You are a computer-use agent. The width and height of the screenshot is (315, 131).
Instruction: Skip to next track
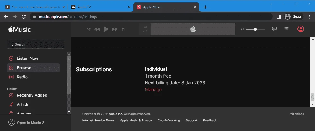pyautogui.click(x=115, y=29)
